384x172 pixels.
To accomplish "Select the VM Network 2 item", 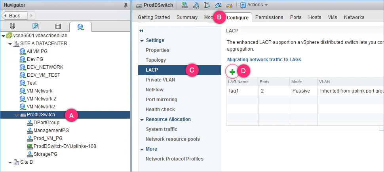I will [x=42, y=98].
